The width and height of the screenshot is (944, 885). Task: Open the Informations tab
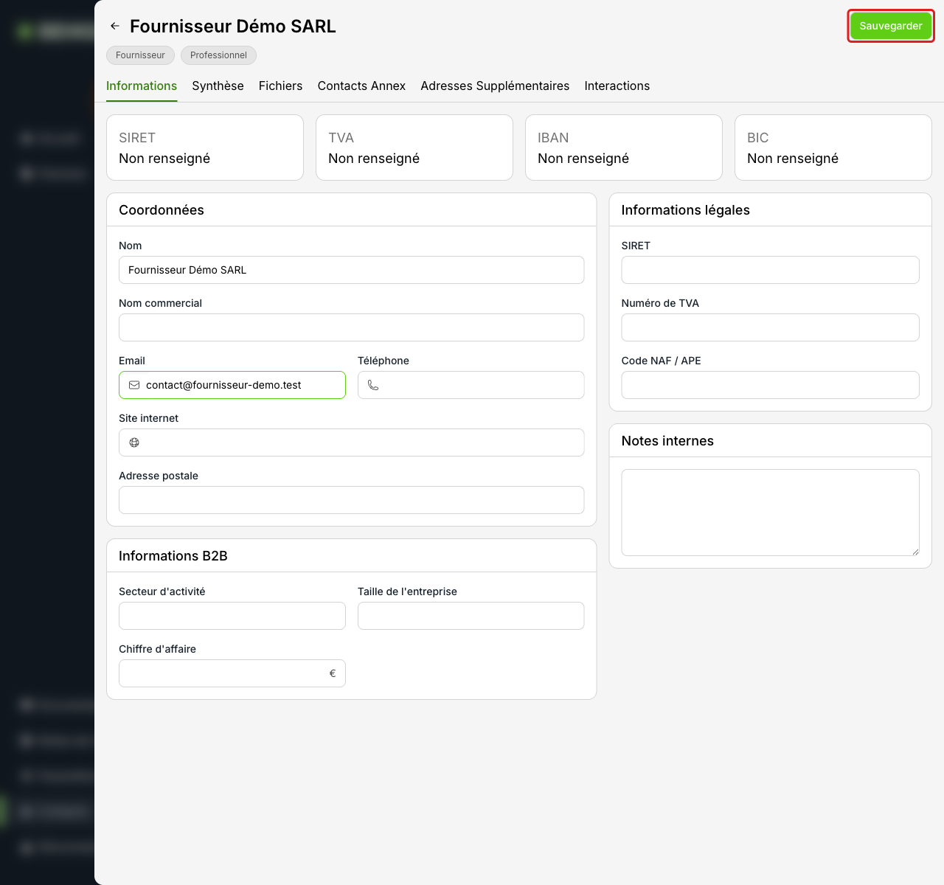click(142, 86)
